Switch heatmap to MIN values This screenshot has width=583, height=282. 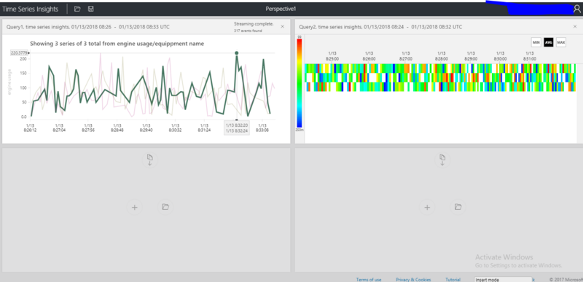tap(536, 42)
